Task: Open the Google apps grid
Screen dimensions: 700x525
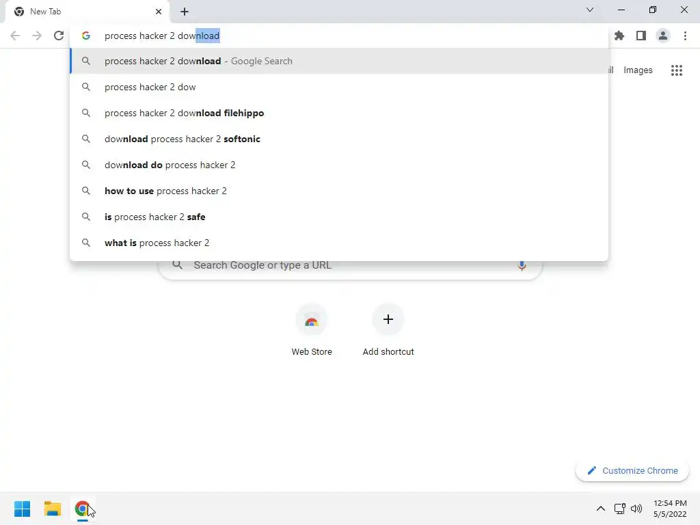Action: pyautogui.click(x=677, y=70)
